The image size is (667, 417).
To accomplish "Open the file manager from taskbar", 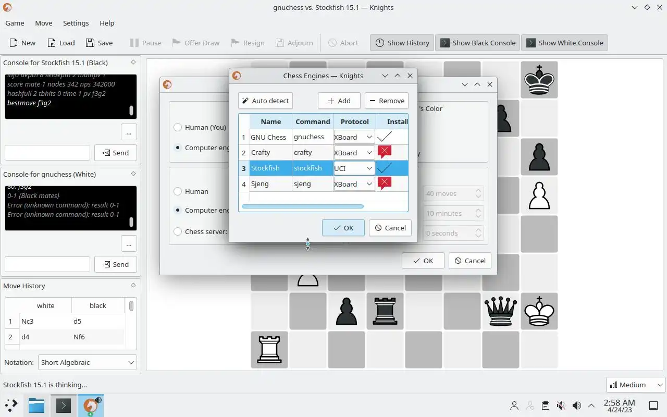I will click(36, 406).
